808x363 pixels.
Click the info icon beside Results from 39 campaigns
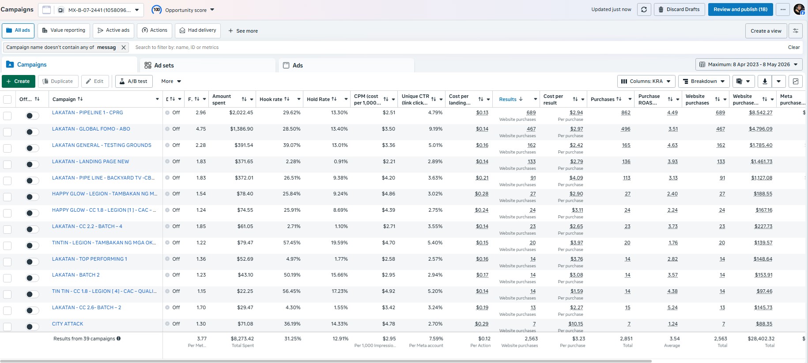pyautogui.click(x=118, y=339)
